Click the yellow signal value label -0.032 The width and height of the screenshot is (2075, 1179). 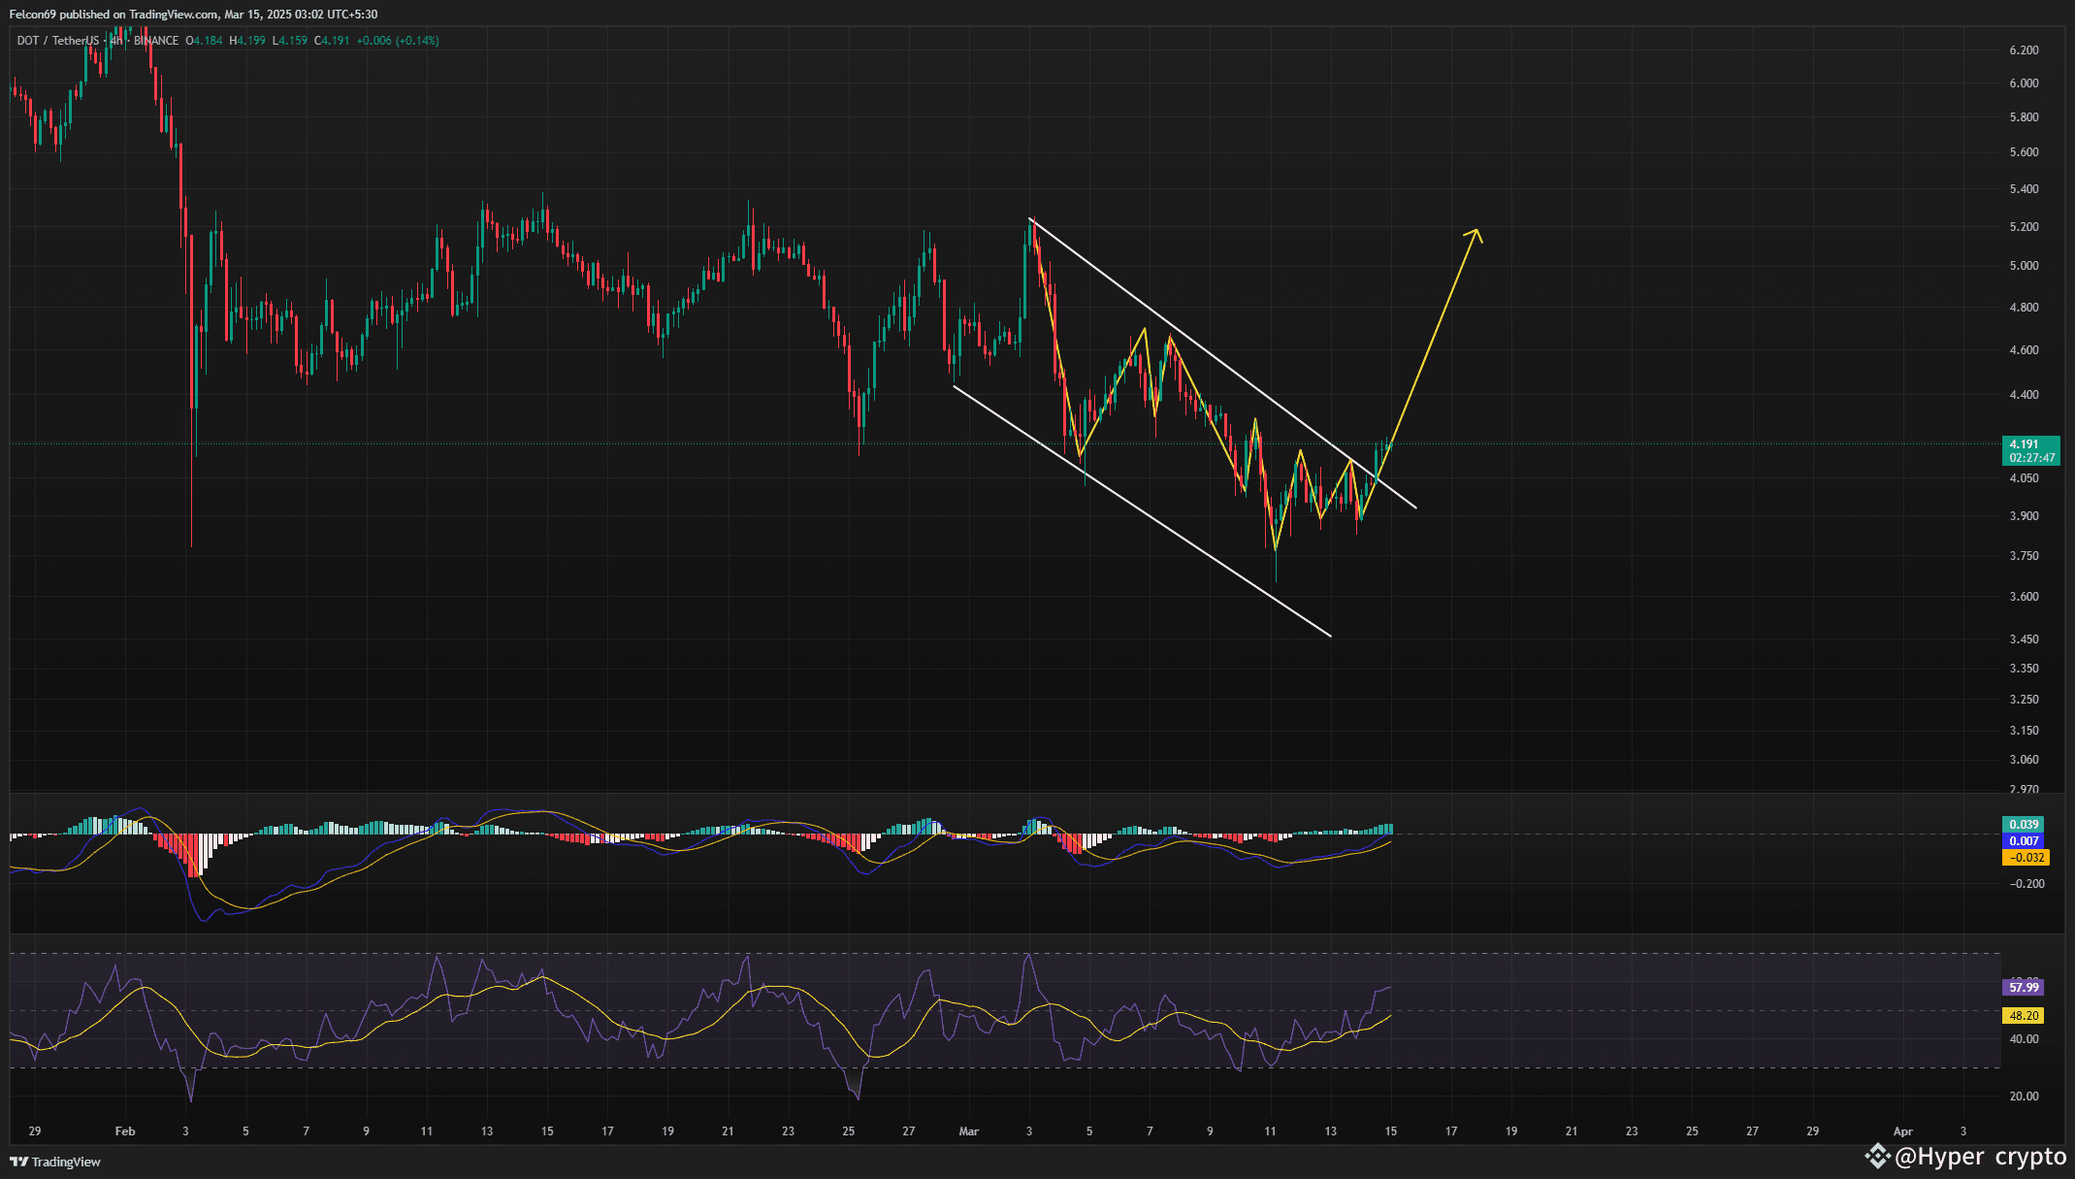tap(2026, 858)
